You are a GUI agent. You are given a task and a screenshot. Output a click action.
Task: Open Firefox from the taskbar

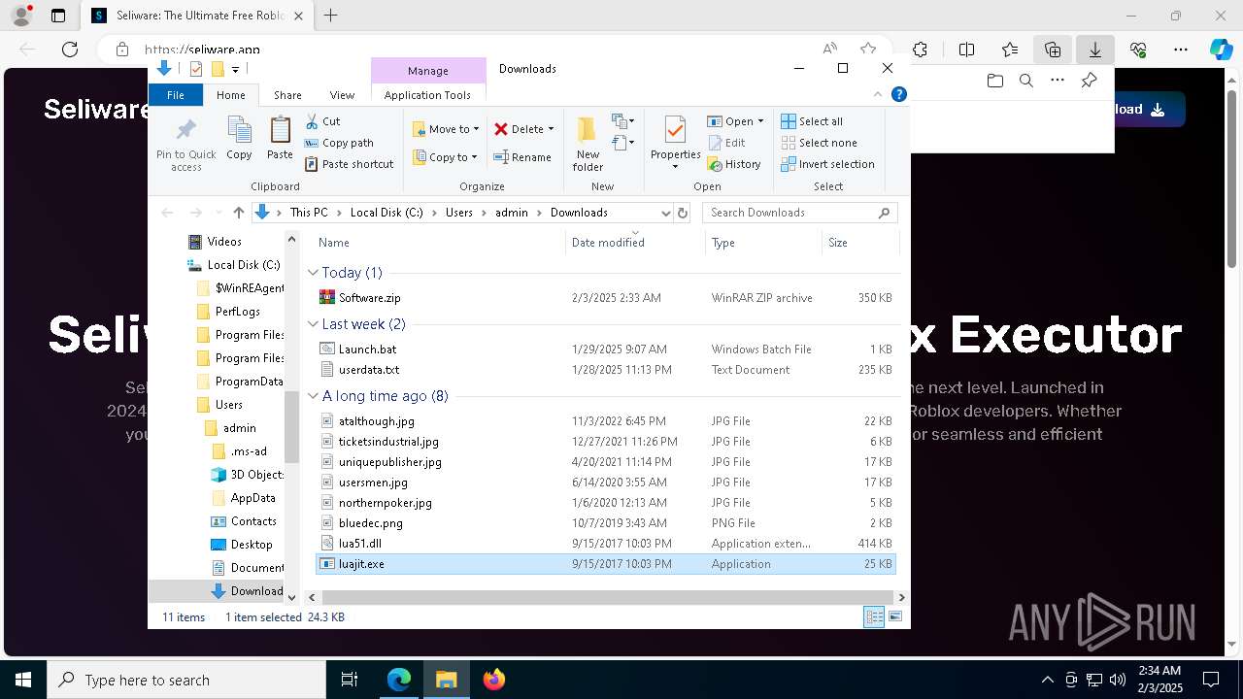coord(494,680)
